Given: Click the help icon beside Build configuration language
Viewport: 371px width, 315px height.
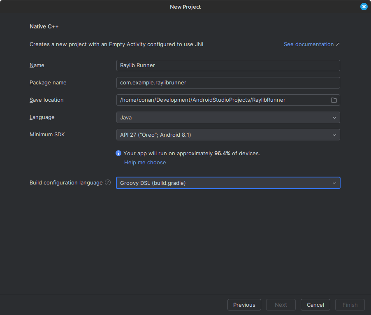Looking at the screenshot, I should tap(107, 182).
